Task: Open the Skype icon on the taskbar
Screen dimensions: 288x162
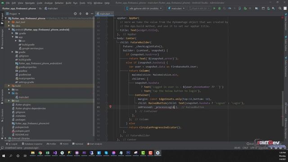Action: [106, 153]
